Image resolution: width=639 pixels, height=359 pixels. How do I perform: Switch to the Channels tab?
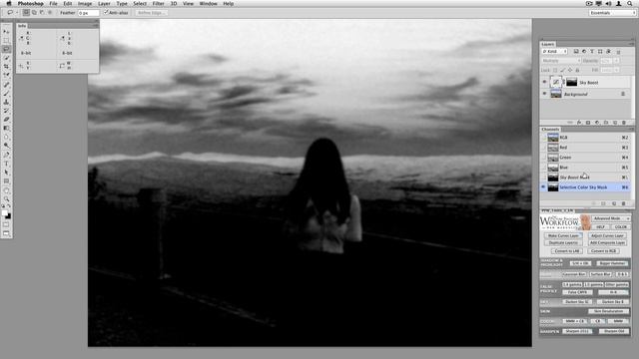[x=550, y=129]
